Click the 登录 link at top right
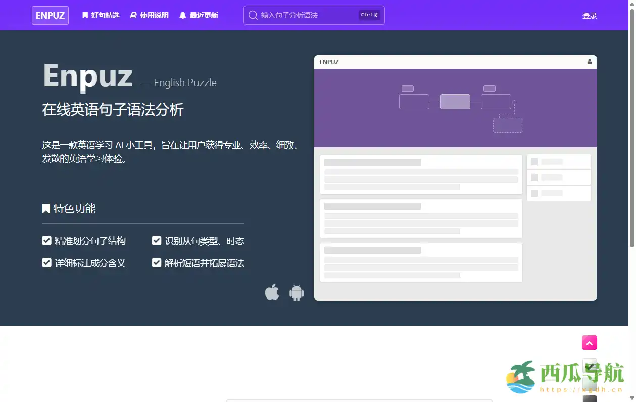This screenshot has width=636, height=402. click(590, 16)
